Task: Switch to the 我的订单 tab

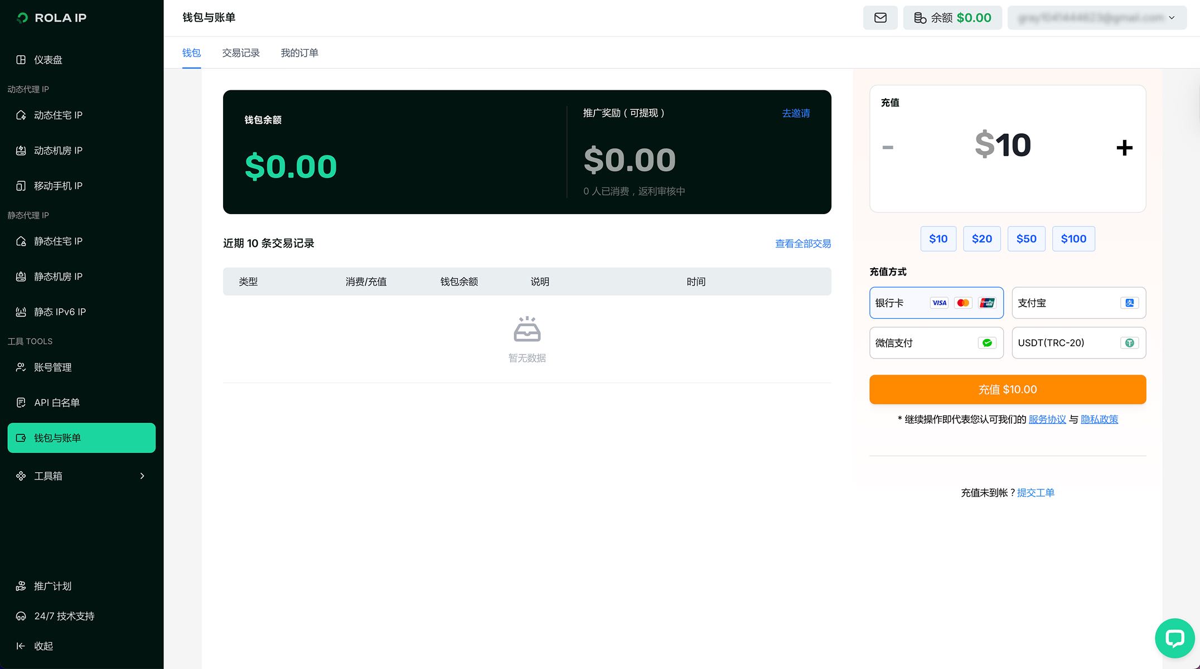Action: (299, 53)
